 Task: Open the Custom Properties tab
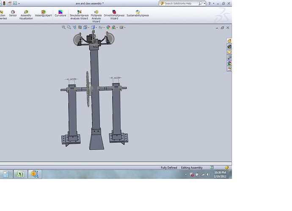[229, 69]
